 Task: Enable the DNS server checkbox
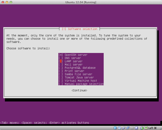[x=60, y=58]
